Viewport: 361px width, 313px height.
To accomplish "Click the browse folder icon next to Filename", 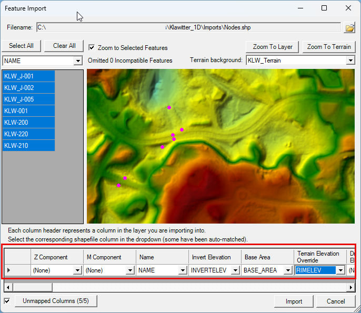I will (x=349, y=27).
